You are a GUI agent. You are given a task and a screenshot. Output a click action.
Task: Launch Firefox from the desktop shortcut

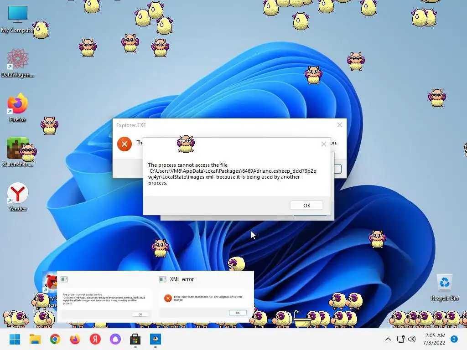tap(18, 108)
